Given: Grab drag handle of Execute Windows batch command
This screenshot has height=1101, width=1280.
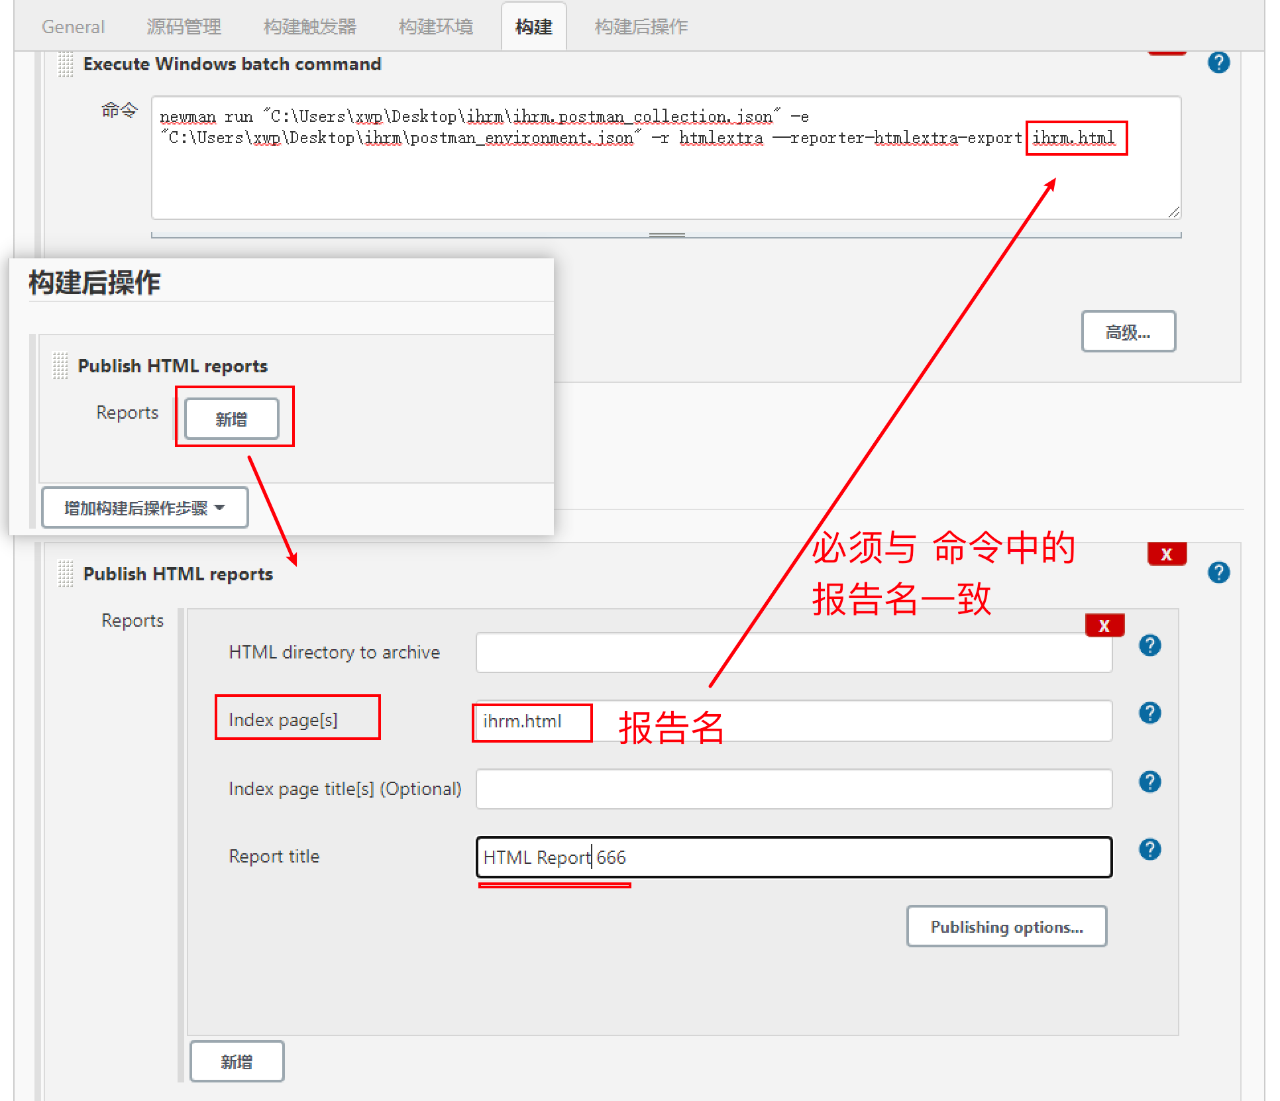Looking at the screenshot, I should point(65,64).
